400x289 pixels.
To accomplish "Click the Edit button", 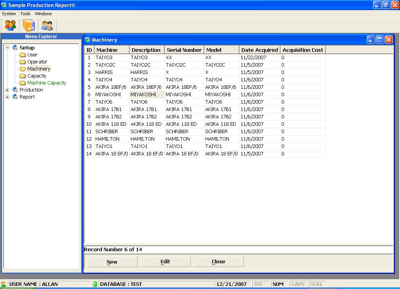I will coord(165,262).
